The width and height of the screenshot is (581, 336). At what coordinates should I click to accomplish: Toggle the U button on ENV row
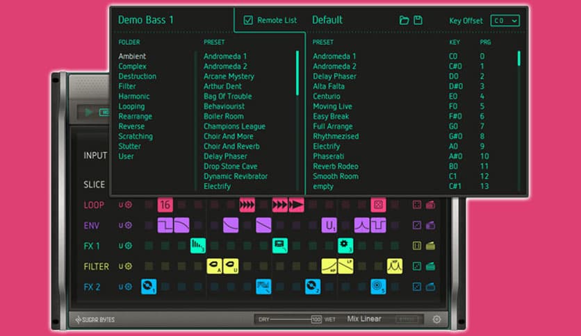click(121, 225)
